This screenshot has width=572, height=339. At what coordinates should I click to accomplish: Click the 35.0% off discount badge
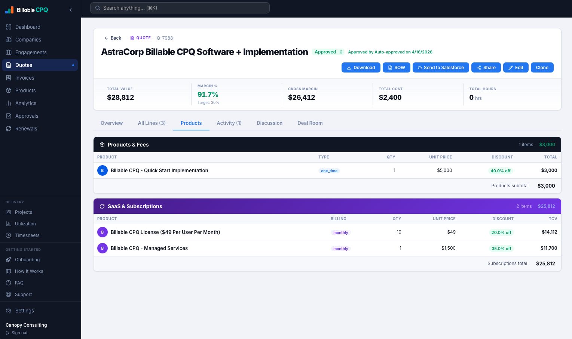[x=501, y=249]
